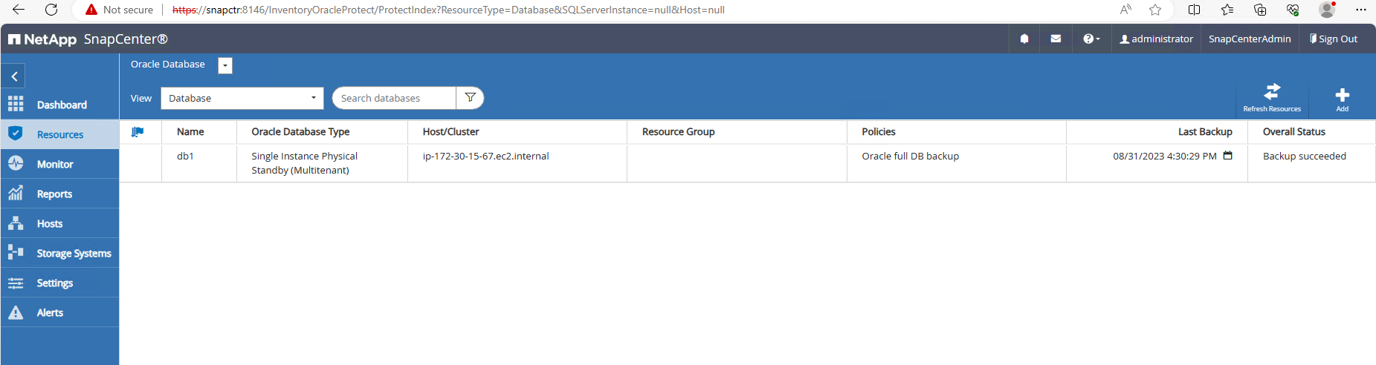
Task: Open the Alerts sidebar item
Action: (x=59, y=312)
